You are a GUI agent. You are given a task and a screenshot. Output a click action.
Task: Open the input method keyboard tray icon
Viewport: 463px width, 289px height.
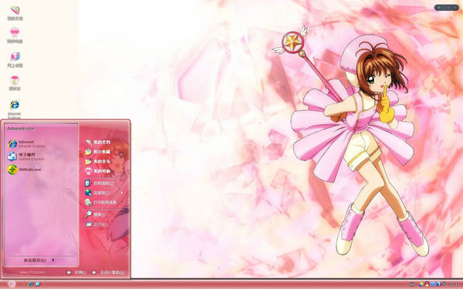[411, 284]
